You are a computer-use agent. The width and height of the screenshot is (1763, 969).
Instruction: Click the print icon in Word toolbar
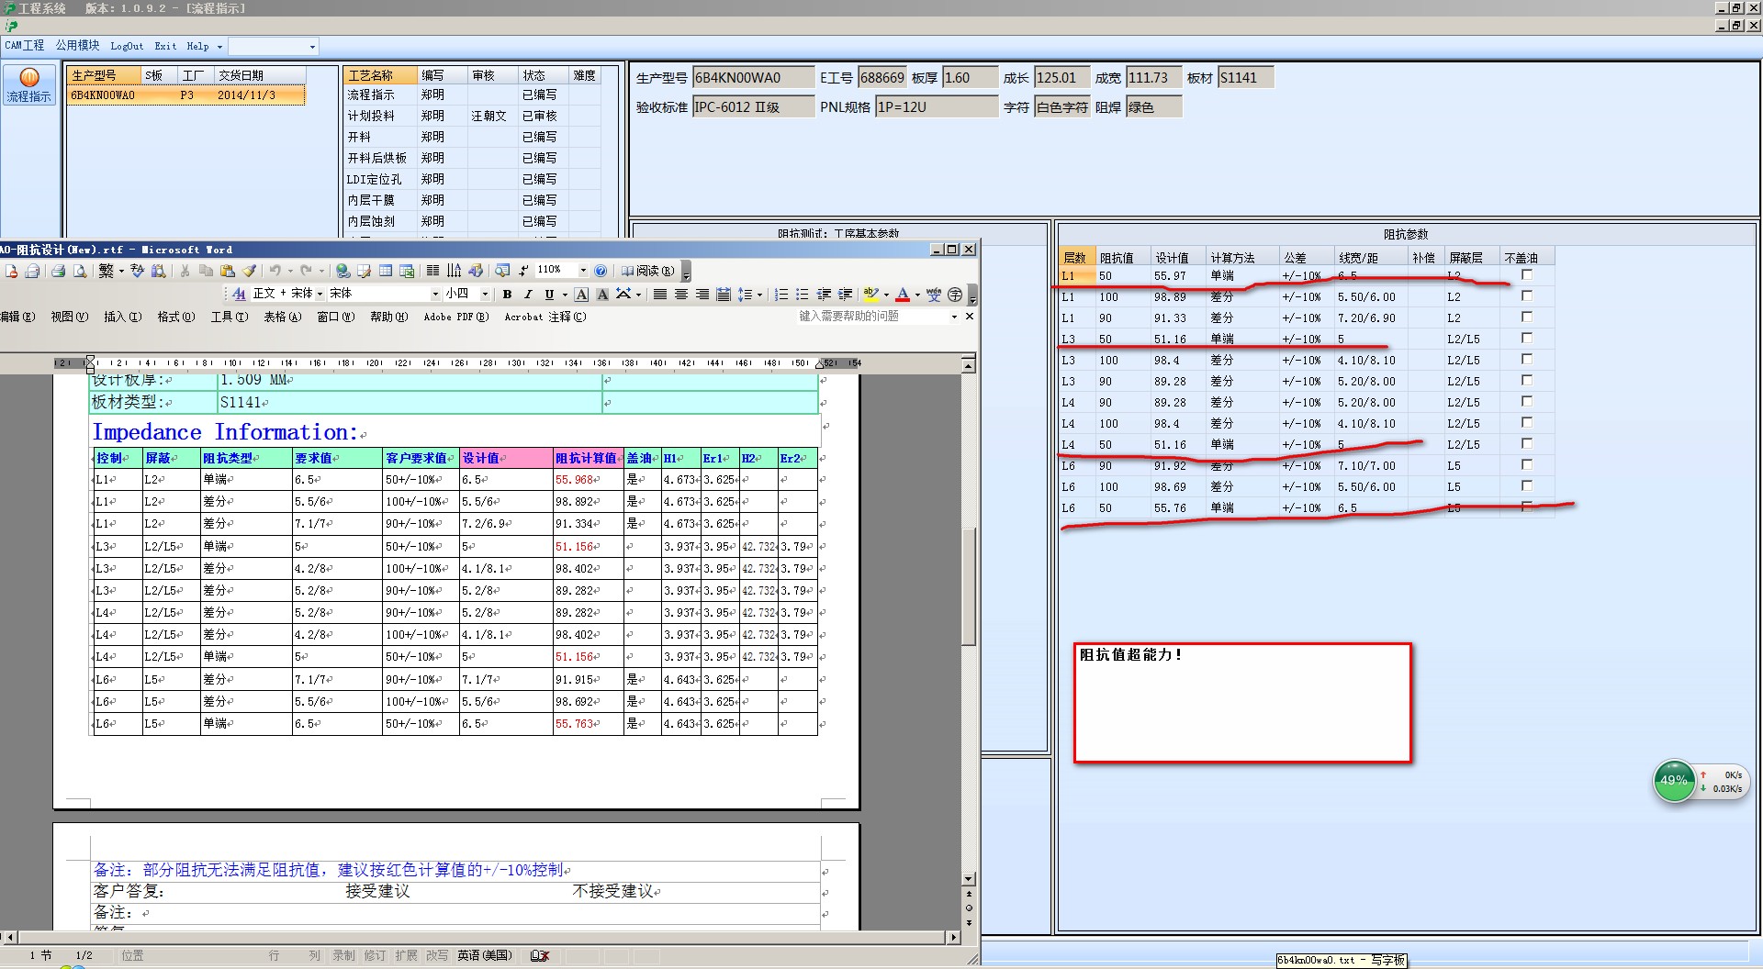click(58, 271)
